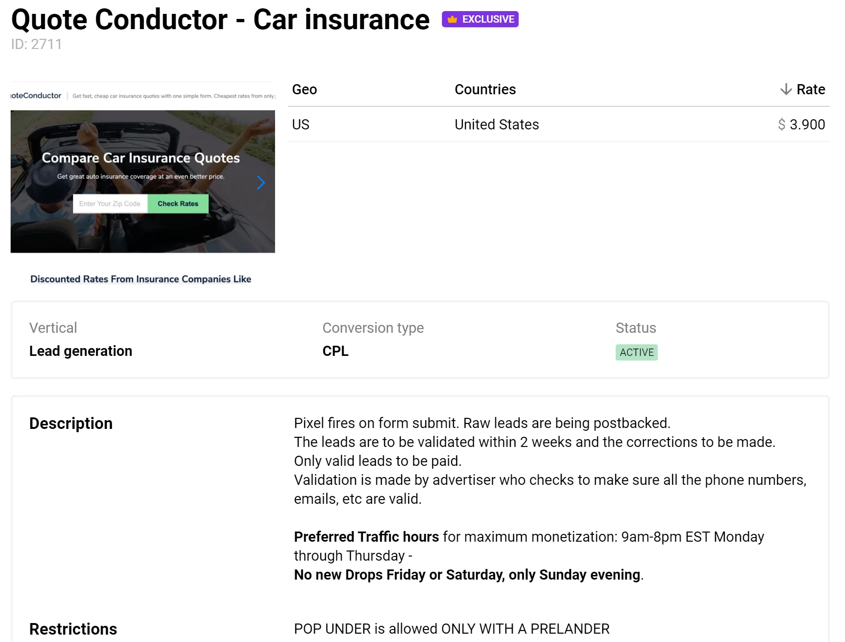Click the dollar sign icon in the rate cell
The width and height of the screenshot is (845, 642).
tap(781, 124)
